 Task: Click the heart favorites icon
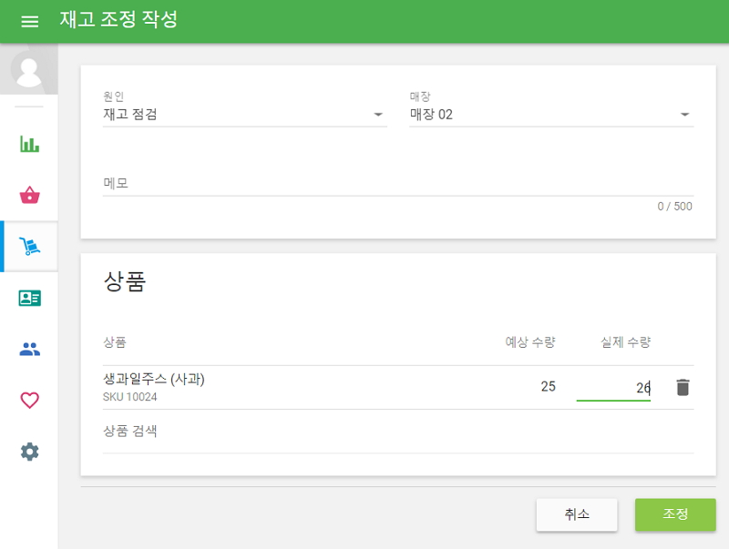coord(28,399)
